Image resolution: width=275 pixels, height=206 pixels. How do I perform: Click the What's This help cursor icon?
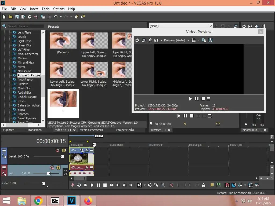coord(83,17)
